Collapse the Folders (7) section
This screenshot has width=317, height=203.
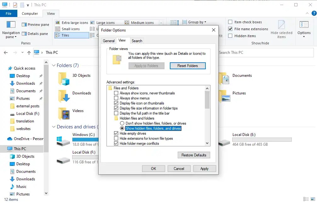[x=53, y=65]
